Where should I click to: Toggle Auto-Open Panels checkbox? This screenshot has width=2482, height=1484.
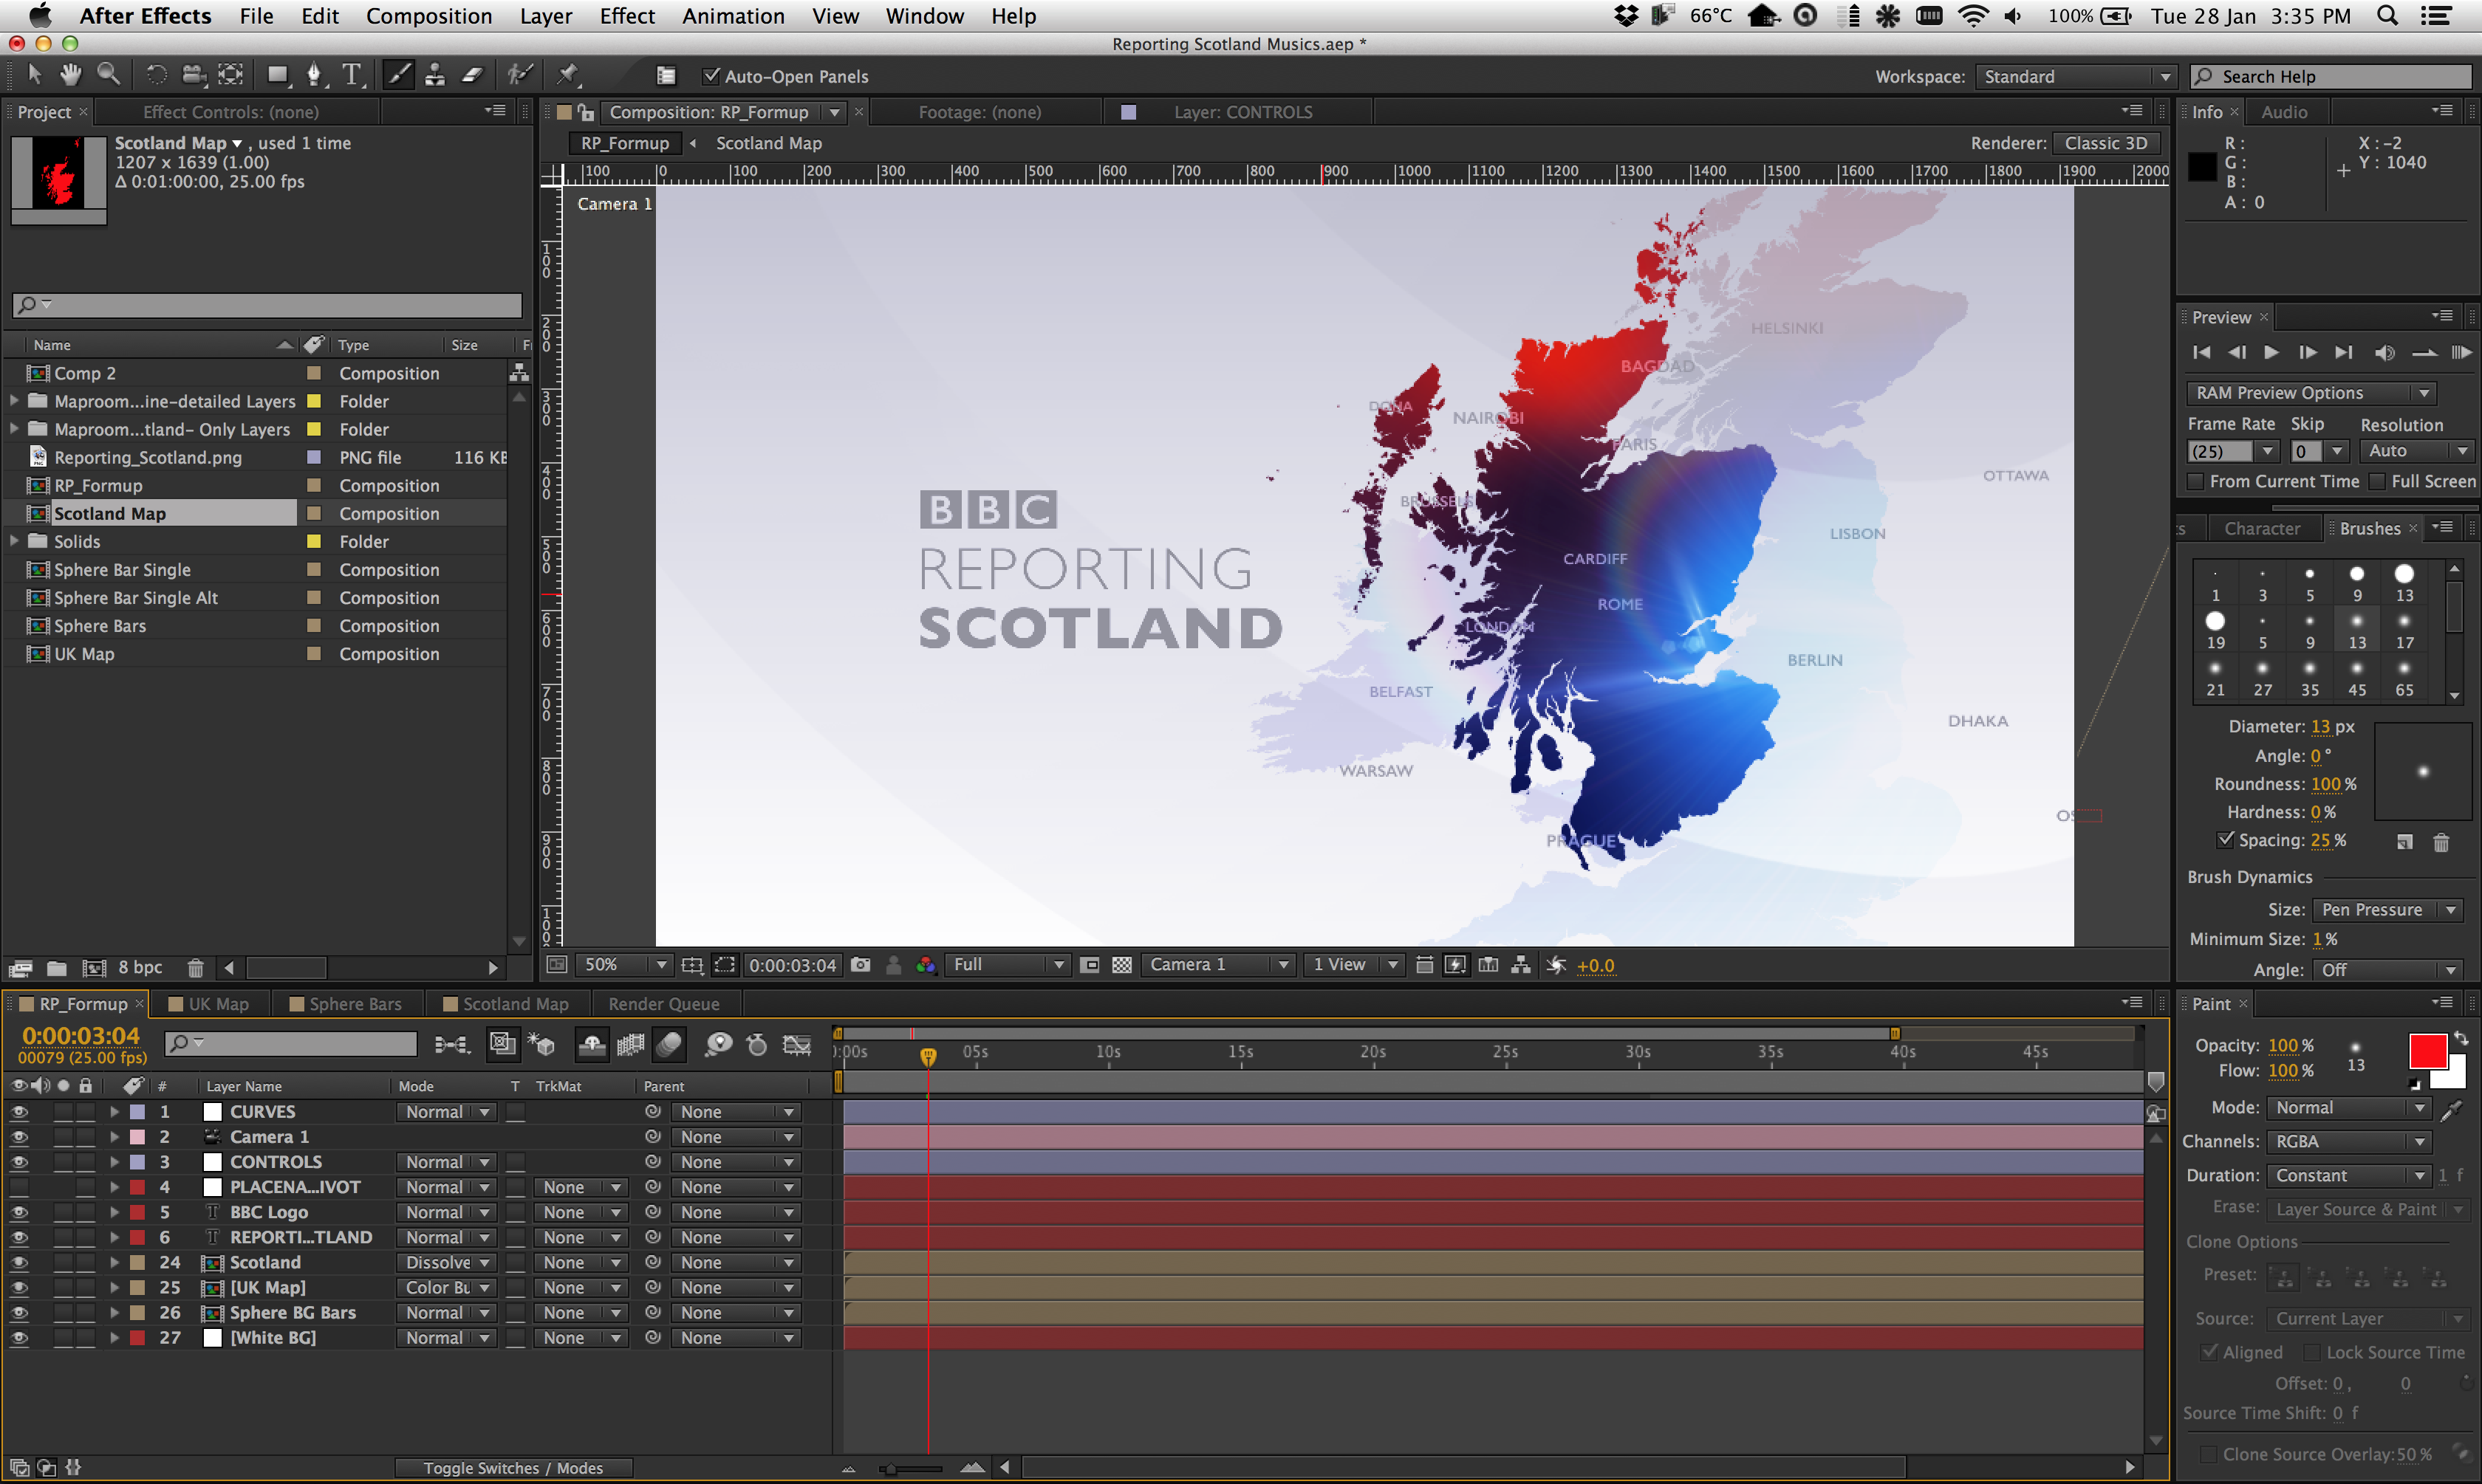(x=711, y=76)
